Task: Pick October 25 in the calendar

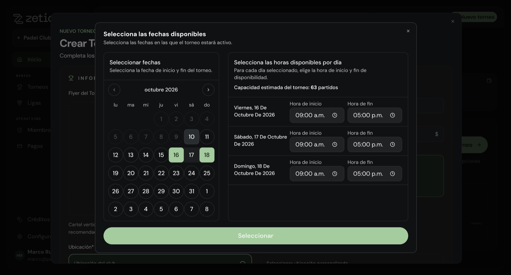Action: tap(207, 173)
